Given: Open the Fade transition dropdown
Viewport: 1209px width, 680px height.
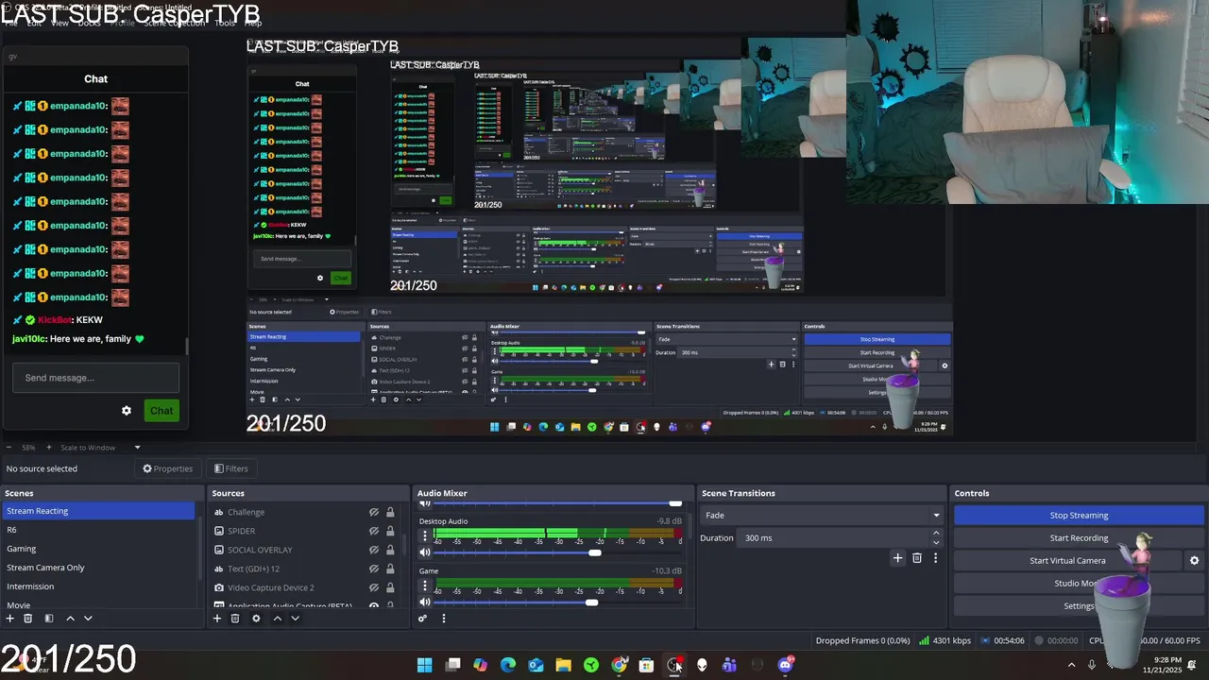Looking at the screenshot, I should point(821,516).
